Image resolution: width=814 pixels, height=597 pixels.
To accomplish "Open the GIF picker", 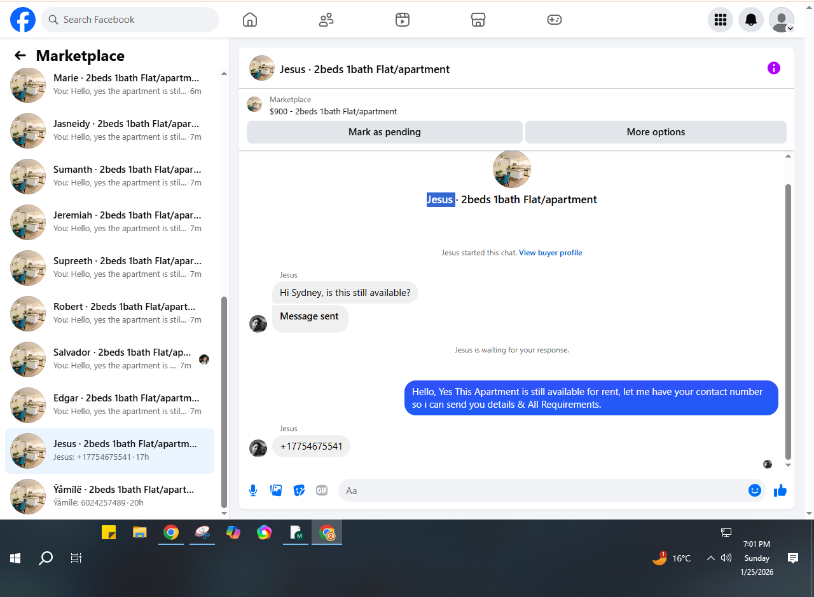I will pyautogui.click(x=322, y=490).
